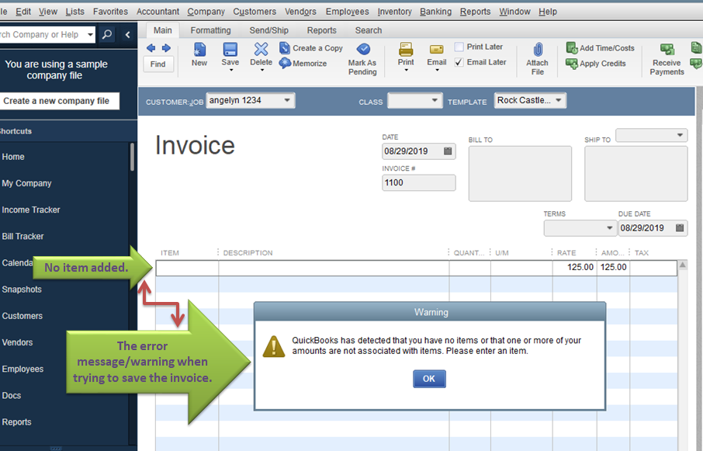The height and width of the screenshot is (451, 703).
Task: Click the Bill To address box
Action: point(520,174)
